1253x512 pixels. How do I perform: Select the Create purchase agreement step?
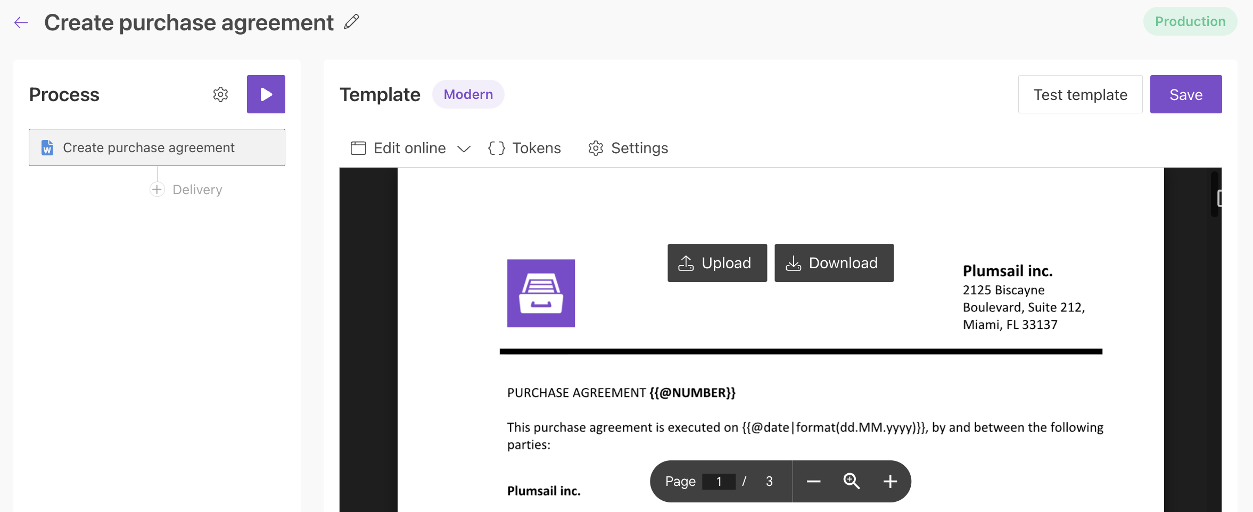(x=157, y=147)
